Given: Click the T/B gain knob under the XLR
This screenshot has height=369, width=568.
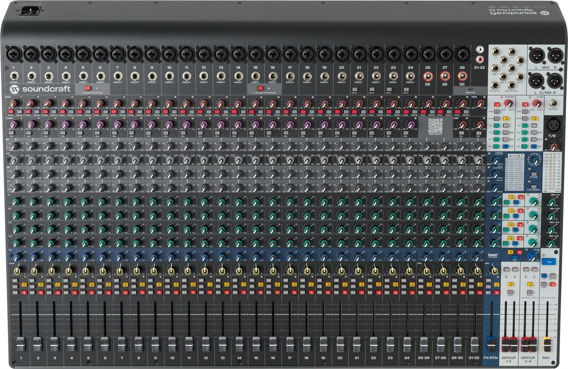Looking at the screenshot, I should pyautogui.click(x=553, y=147).
